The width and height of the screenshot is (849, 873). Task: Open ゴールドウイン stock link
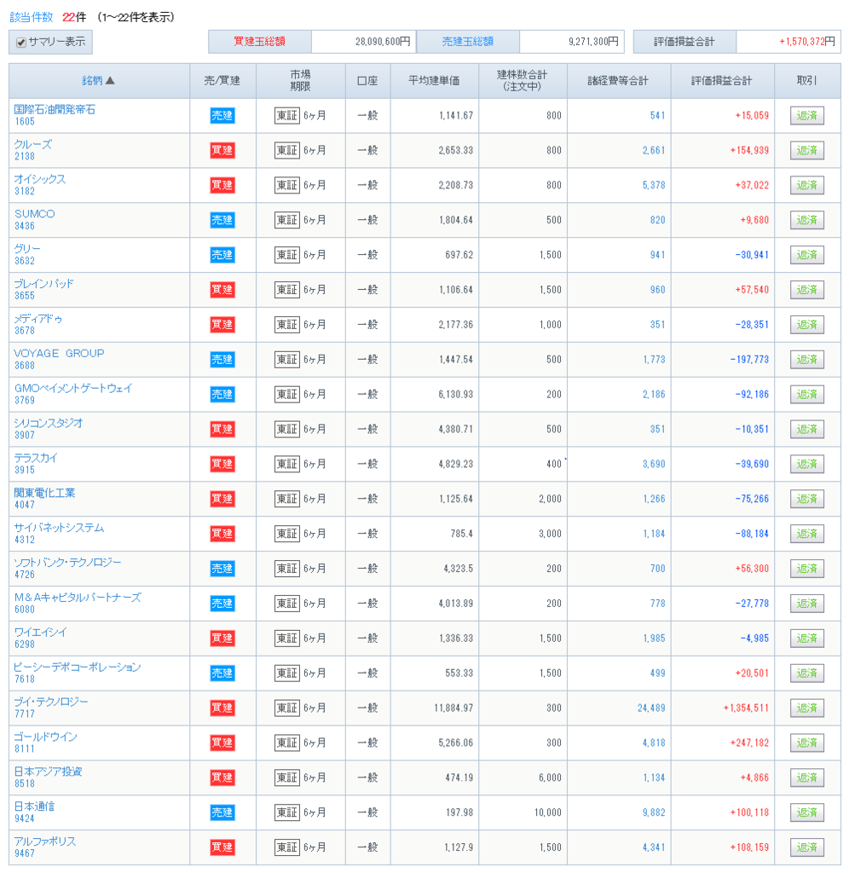[x=46, y=737]
